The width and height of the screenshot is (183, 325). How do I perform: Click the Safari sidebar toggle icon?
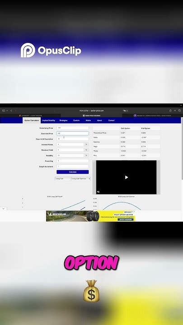4,111
